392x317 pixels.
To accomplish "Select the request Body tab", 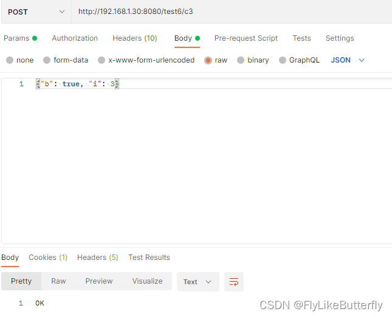I will (x=187, y=38).
